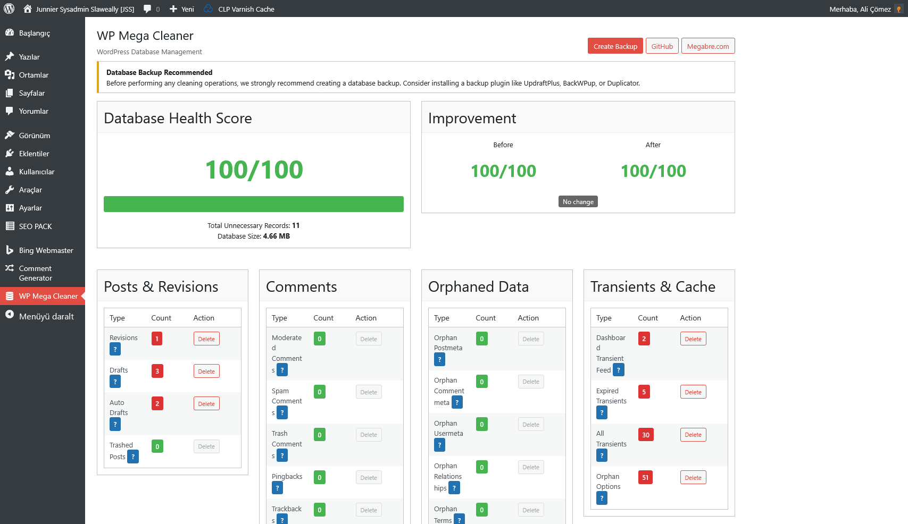Open the Yeni new content menu
908x524 pixels.
click(182, 9)
